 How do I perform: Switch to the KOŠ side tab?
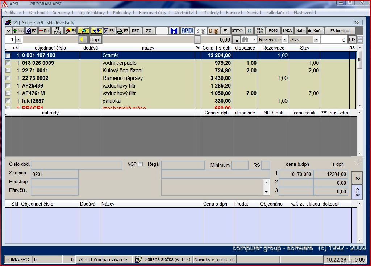coord(357,192)
